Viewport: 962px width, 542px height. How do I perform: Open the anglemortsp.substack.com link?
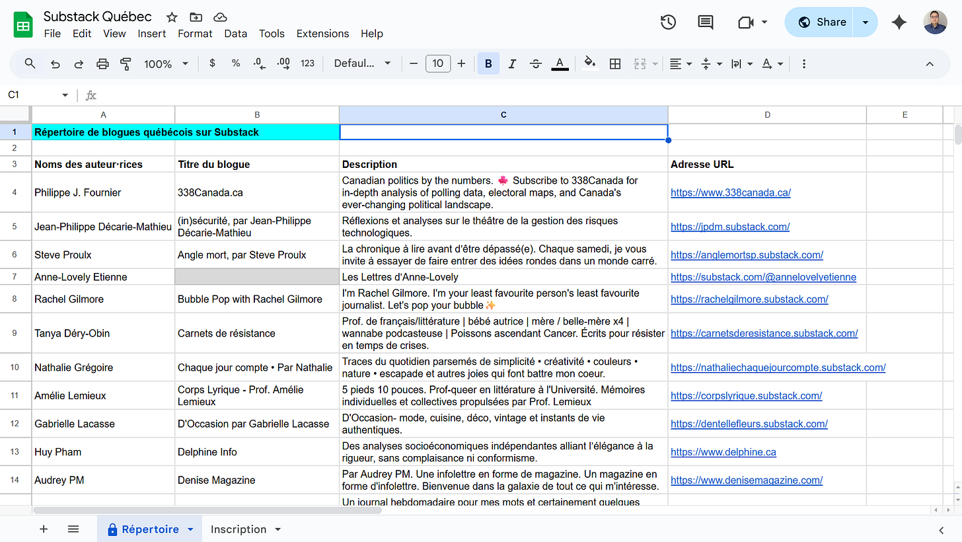click(747, 254)
